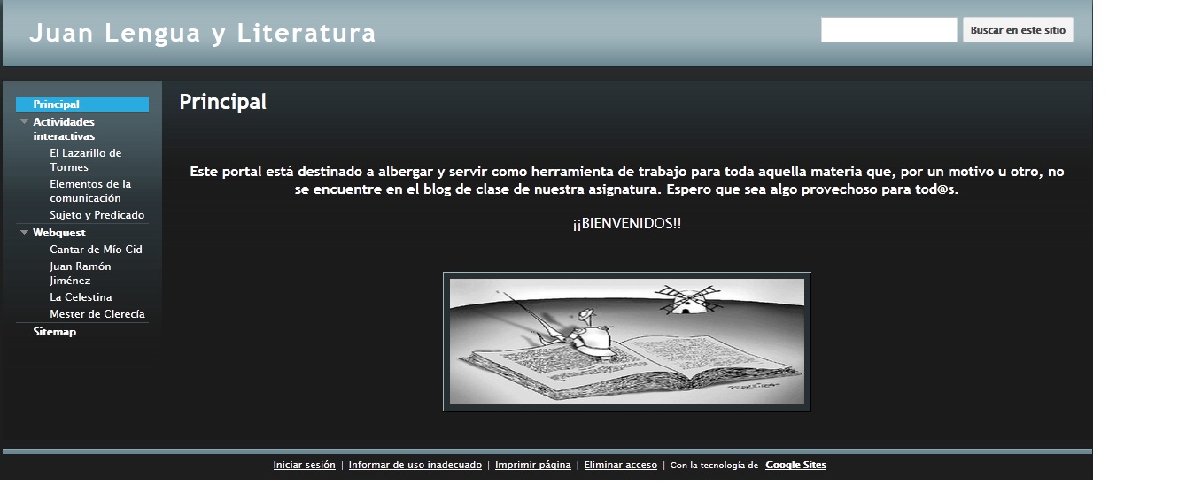Open the Sitemap sidebar link
This screenshot has height=485, width=1194.
click(x=55, y=332)
